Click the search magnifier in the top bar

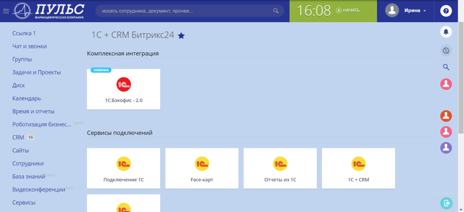tap(275, 11)
